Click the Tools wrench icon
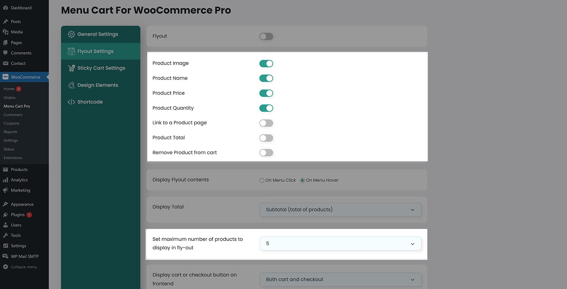567x289 pixels. [x=5, y=235]
